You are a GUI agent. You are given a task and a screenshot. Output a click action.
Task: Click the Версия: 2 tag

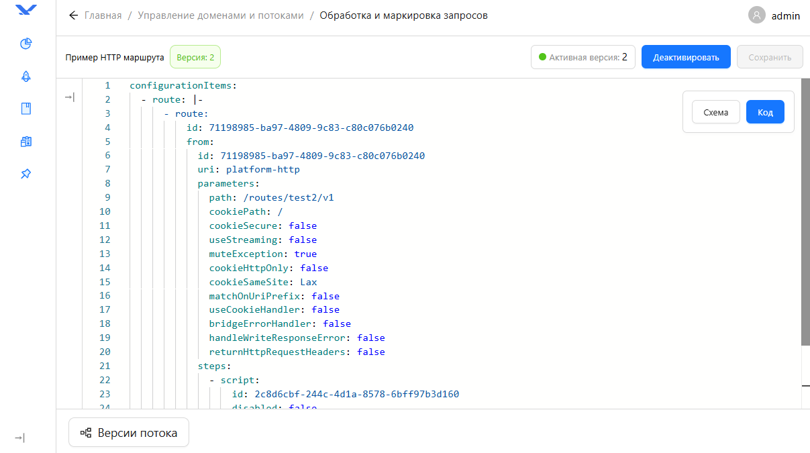[195, 57]
